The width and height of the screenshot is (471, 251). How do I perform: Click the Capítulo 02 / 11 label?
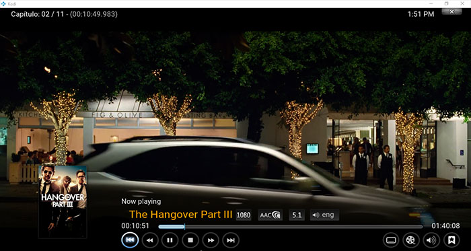click(38, 14)
